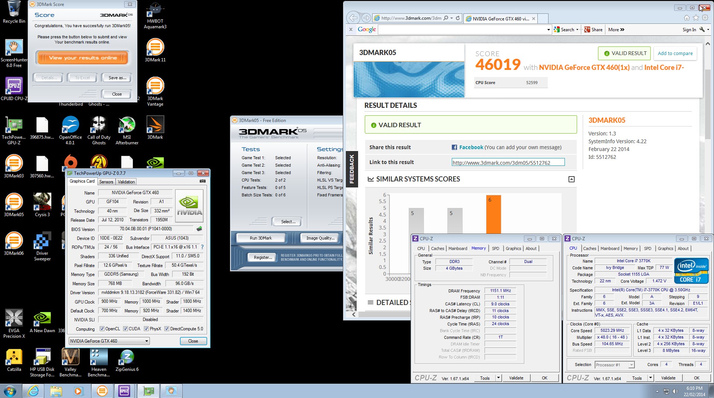Screen dimensions: 714x398
Task: Open Tools dropdown arrow in CPU-Z Memory window
Action: 498,378
